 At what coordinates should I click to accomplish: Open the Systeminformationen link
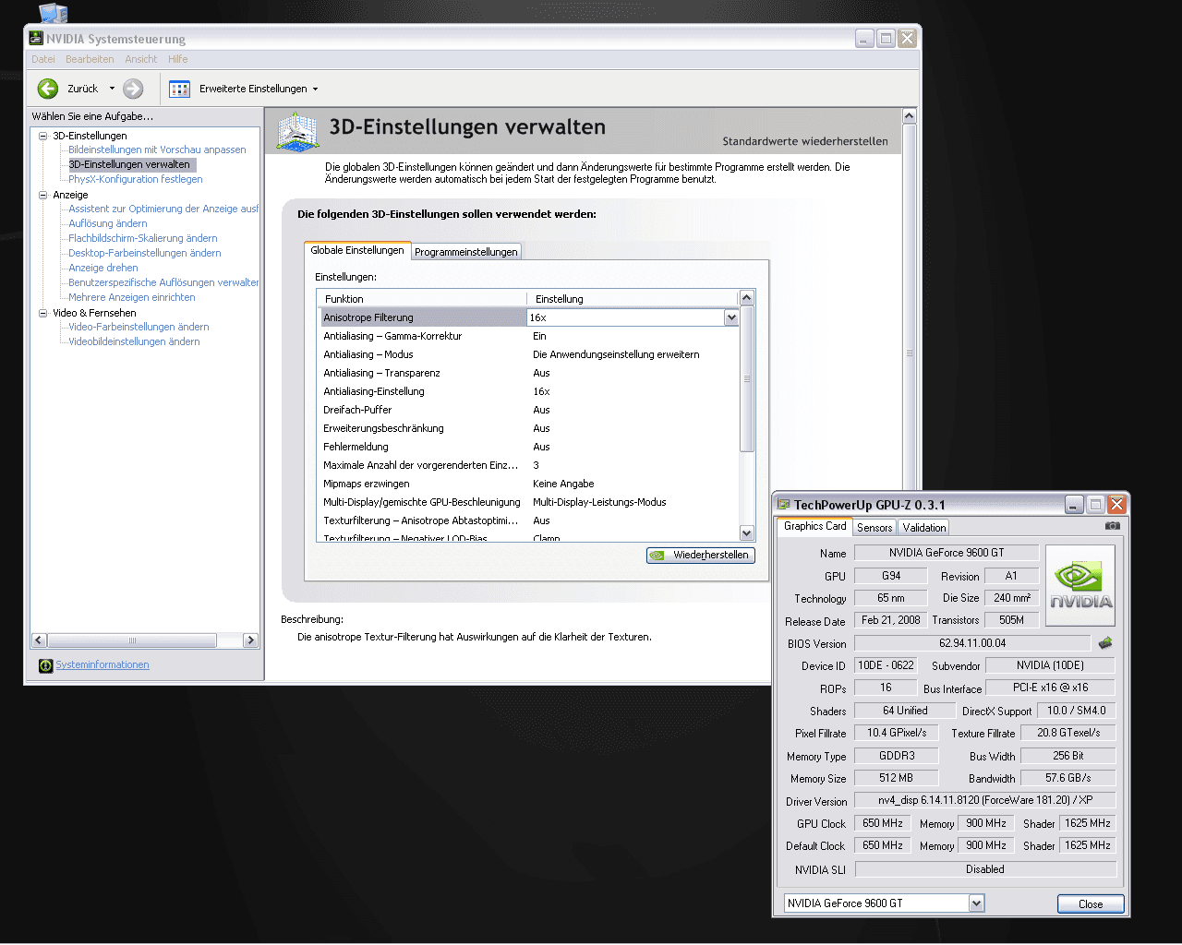coord(103,664)
